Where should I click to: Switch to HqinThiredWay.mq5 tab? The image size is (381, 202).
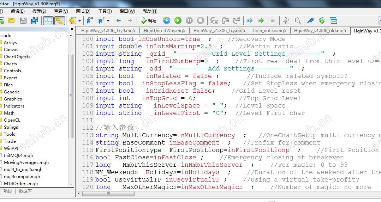165,31
